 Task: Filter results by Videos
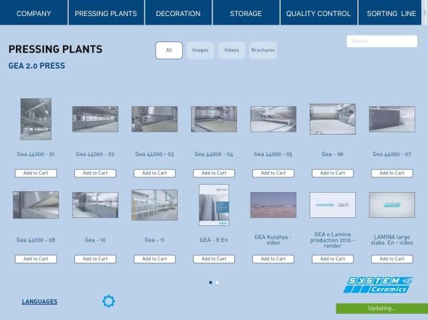(231, 50)
